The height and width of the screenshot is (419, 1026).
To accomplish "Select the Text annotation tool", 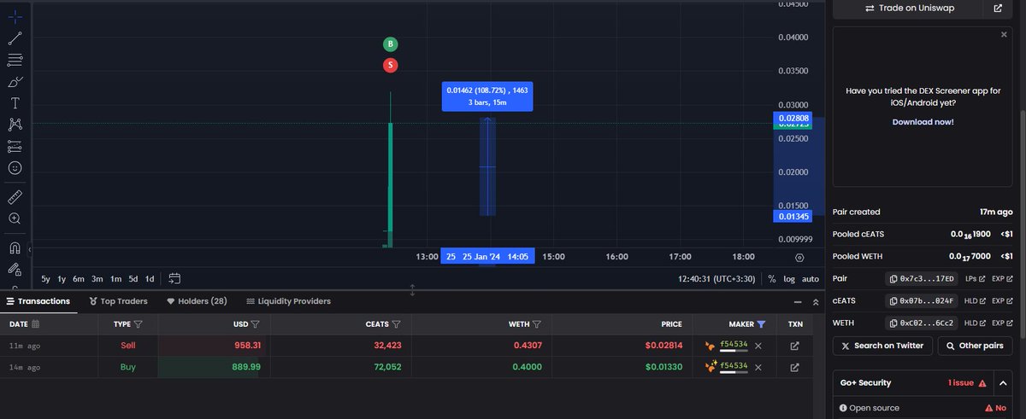I will (x=15, y=103).
